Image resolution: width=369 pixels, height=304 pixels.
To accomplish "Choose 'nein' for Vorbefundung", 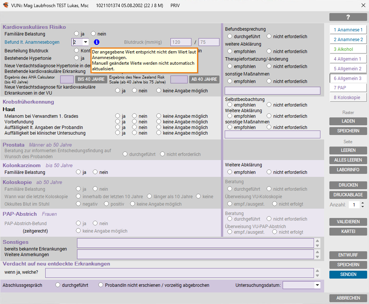I will 134,122.
